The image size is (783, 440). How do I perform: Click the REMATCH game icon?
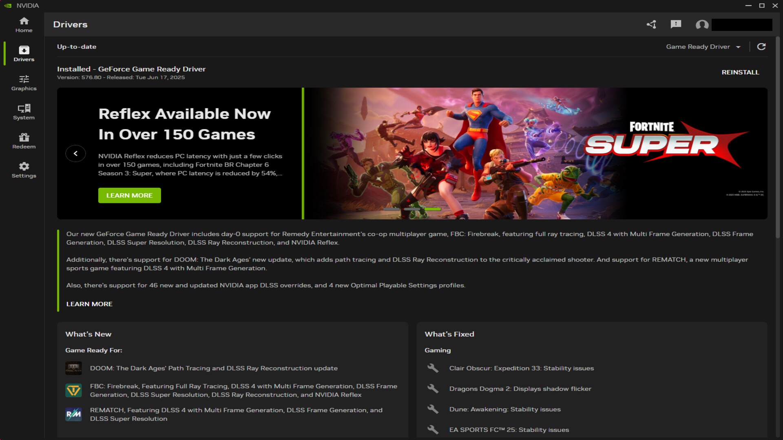(73, 414)
